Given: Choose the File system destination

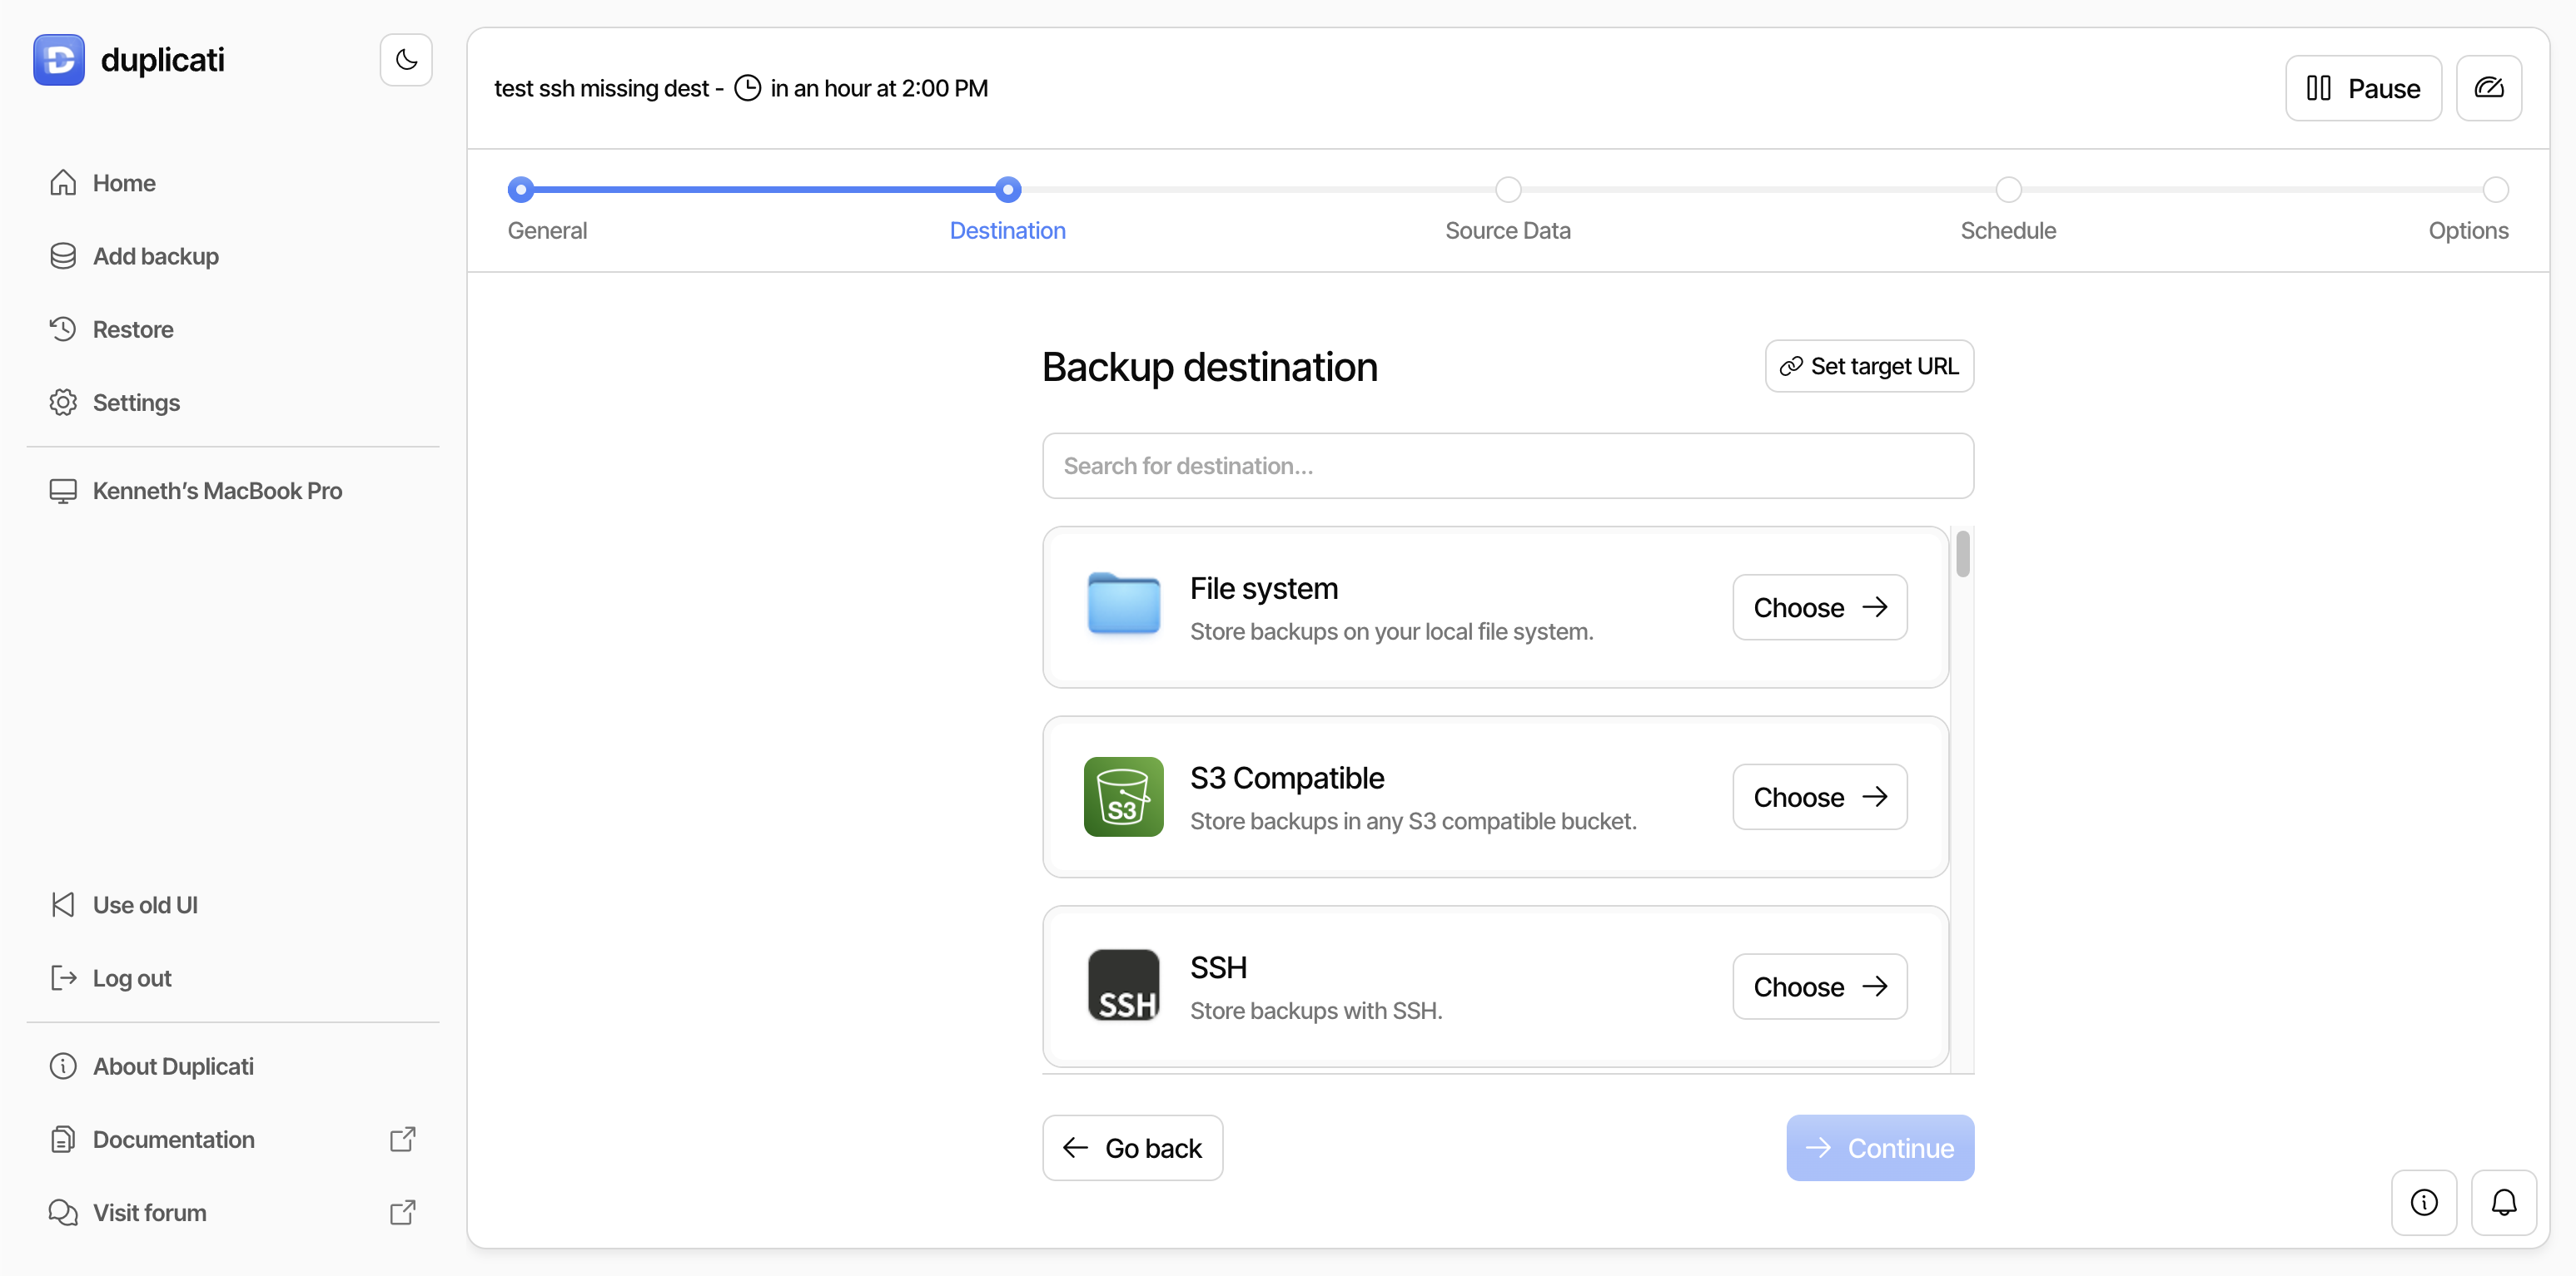Looking at the screenshot, I should [x=1819, y=607].
